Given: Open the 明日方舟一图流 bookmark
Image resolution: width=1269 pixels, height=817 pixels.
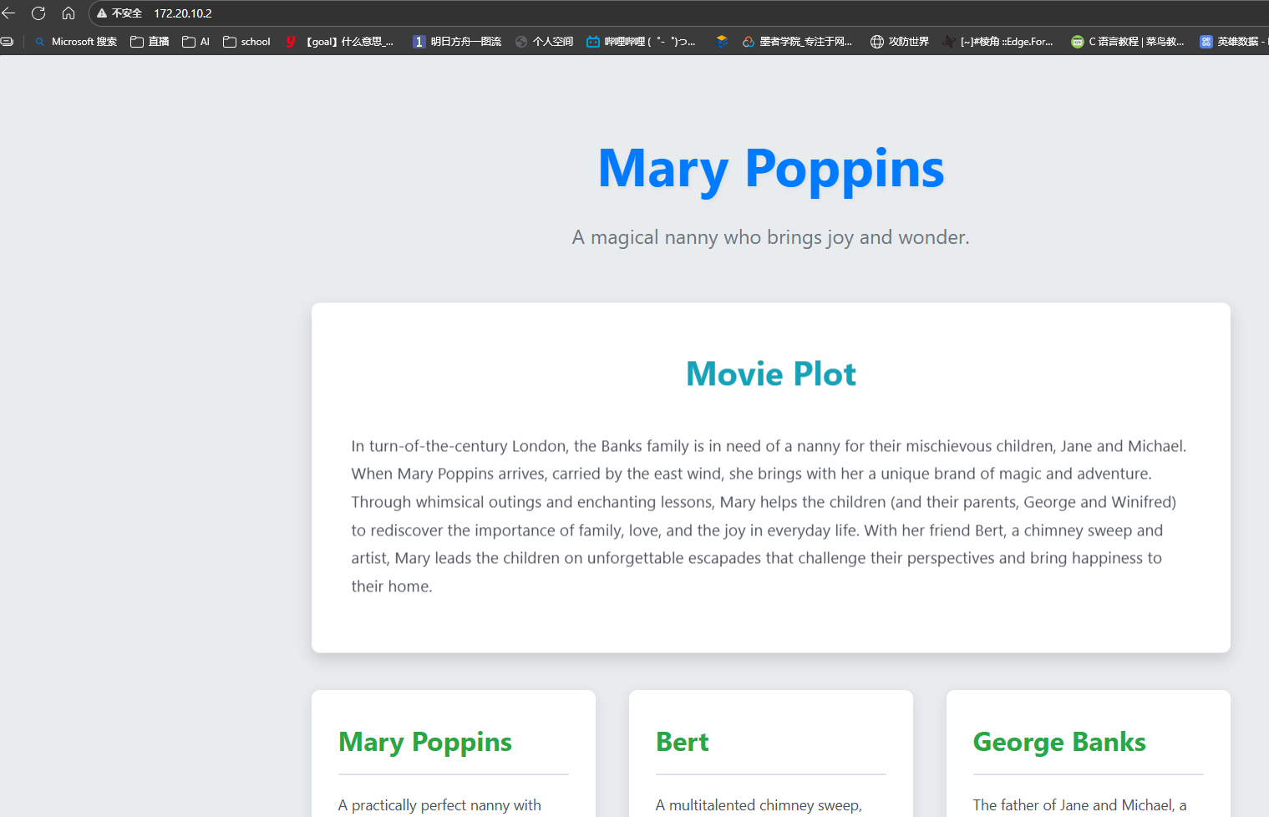Looking at the screenshot, I should click(457, 42).
